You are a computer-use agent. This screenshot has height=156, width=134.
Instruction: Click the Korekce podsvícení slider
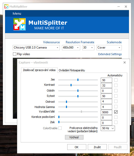(x=78, y=117)
